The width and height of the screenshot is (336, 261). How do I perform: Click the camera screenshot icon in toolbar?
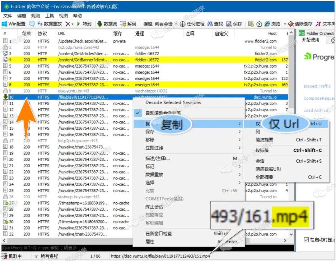(x=250, y=24)
